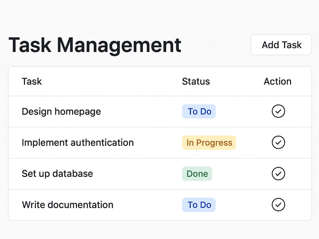Click the Implement authentication task name
The height and width of the screenshot is (239, 319).
tap(78, 142)
